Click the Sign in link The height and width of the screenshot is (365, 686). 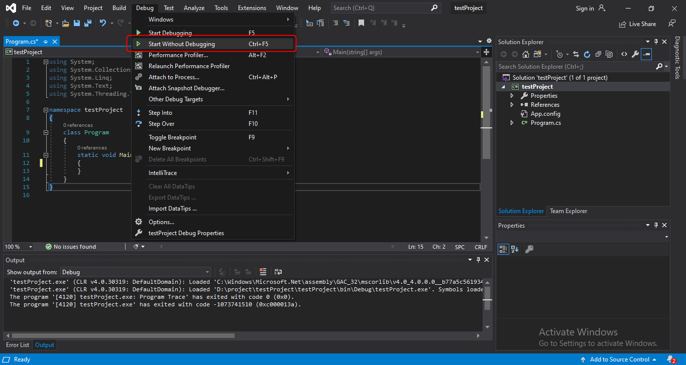point(585,8)
